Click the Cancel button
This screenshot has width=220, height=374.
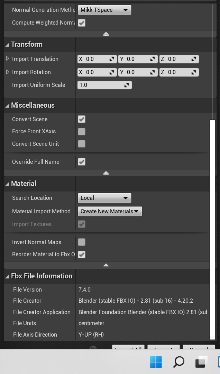(199, 348)
